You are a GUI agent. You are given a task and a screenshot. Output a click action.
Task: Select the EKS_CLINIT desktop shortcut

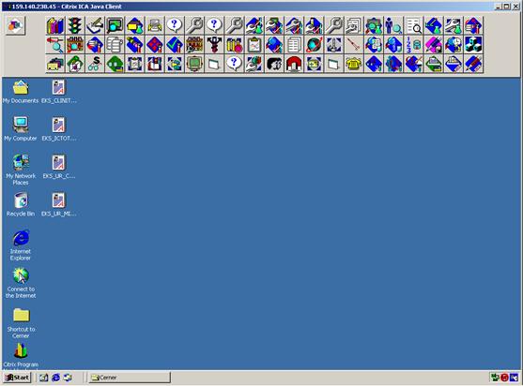coord(59,92)
